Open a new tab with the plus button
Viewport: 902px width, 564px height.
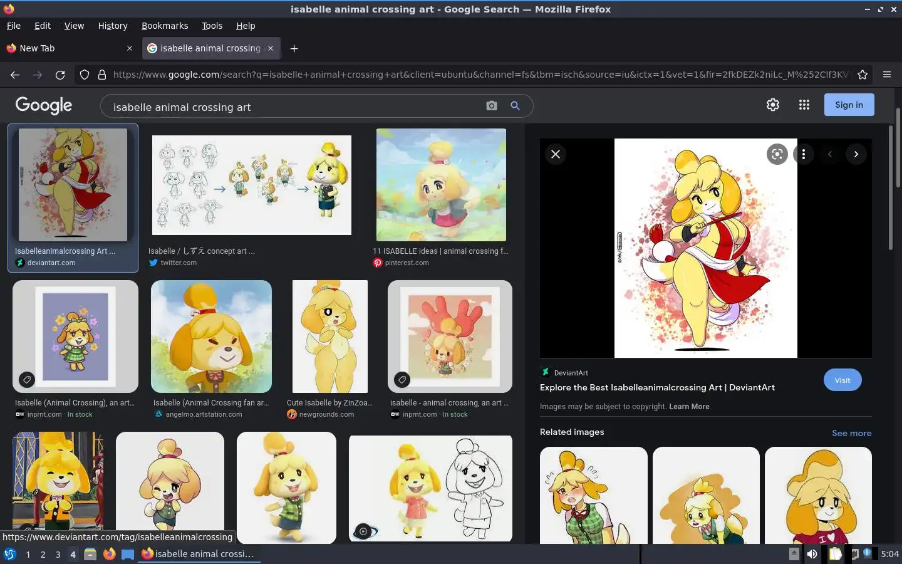(294, 48)
